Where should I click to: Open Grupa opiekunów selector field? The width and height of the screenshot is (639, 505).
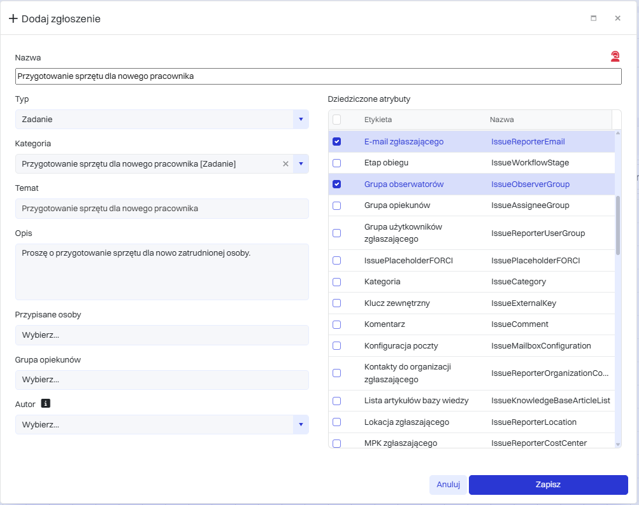coord(162,380)
